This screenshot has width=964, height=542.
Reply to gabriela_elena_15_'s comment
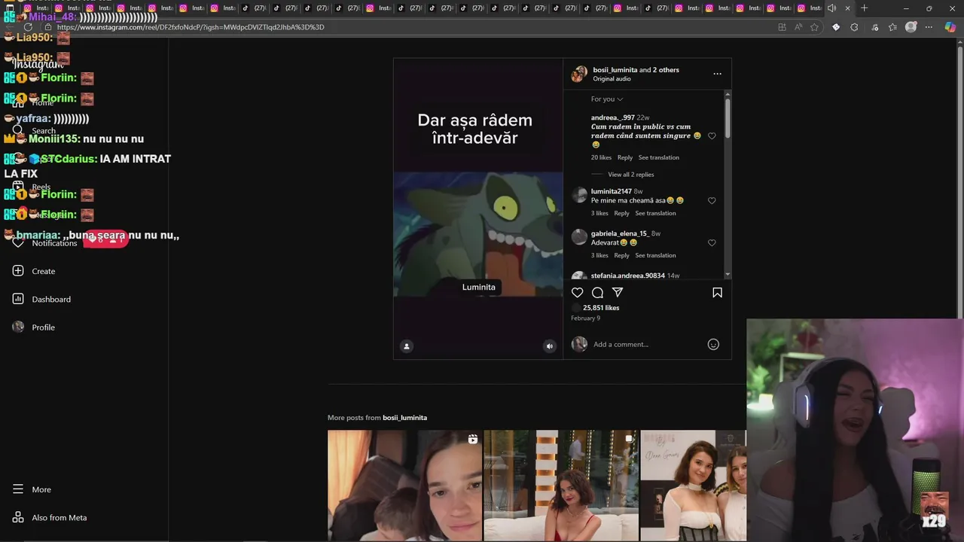[x=621, y=255]
